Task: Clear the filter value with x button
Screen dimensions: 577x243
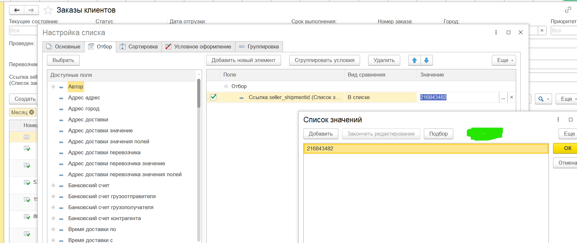Action: point(512,97)
